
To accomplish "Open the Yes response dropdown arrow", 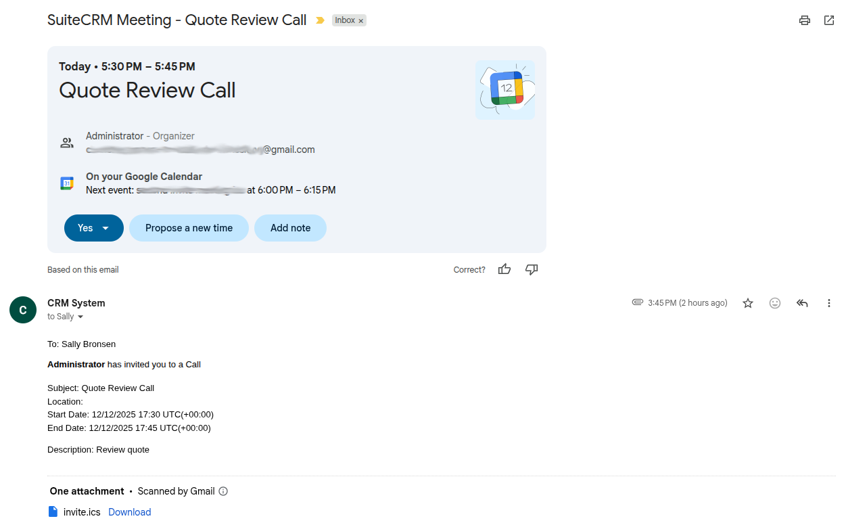I will click(107, 228).
